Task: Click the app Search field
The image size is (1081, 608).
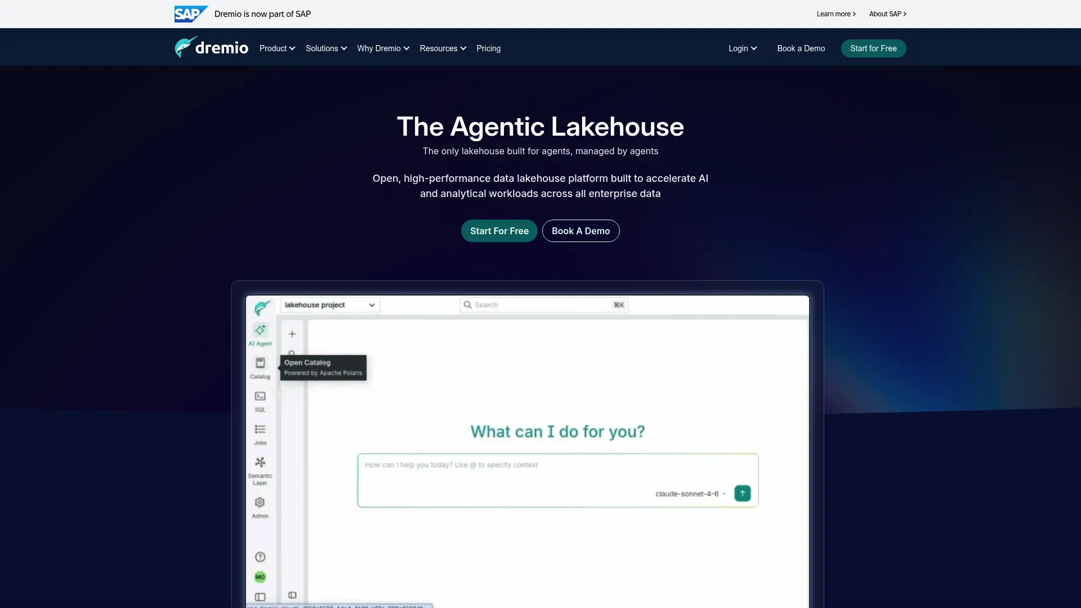Action: [544, 305]
